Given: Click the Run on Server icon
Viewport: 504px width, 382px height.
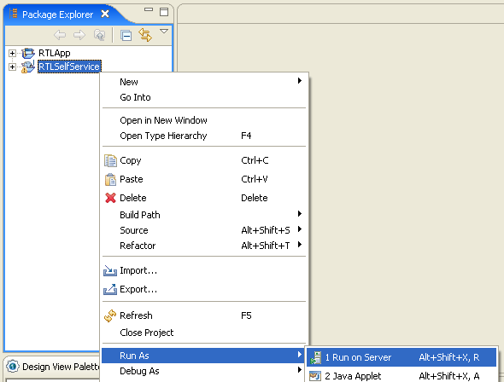Looking at the screenshot, I should pos(316,357).
